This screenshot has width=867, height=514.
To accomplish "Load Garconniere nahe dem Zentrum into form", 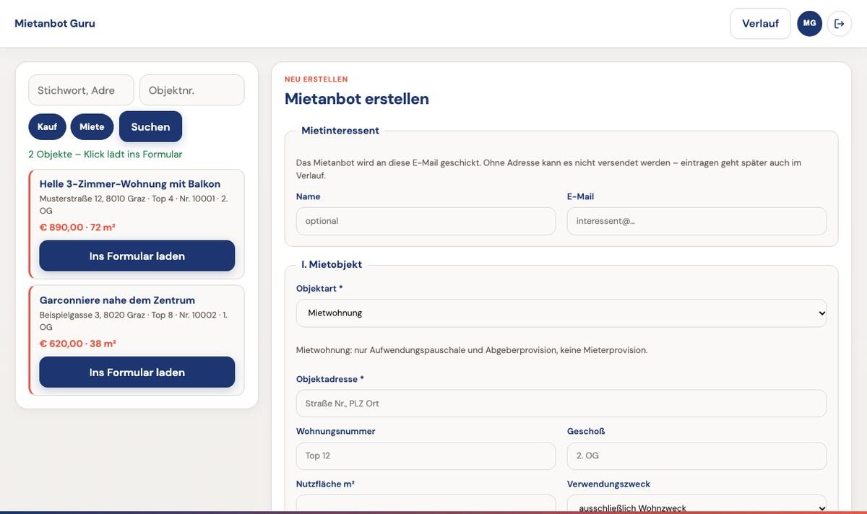I will coord(137,372).
